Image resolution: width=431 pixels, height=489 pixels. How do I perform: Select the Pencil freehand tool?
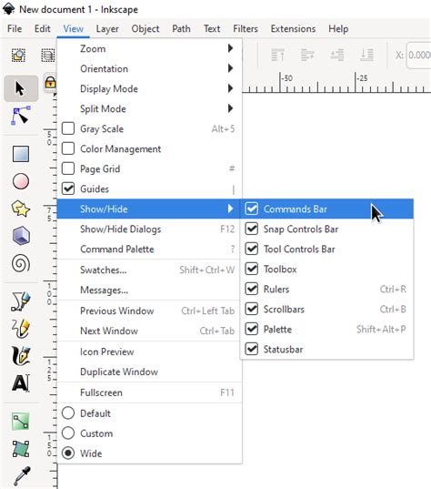click(x=21, y=329)
